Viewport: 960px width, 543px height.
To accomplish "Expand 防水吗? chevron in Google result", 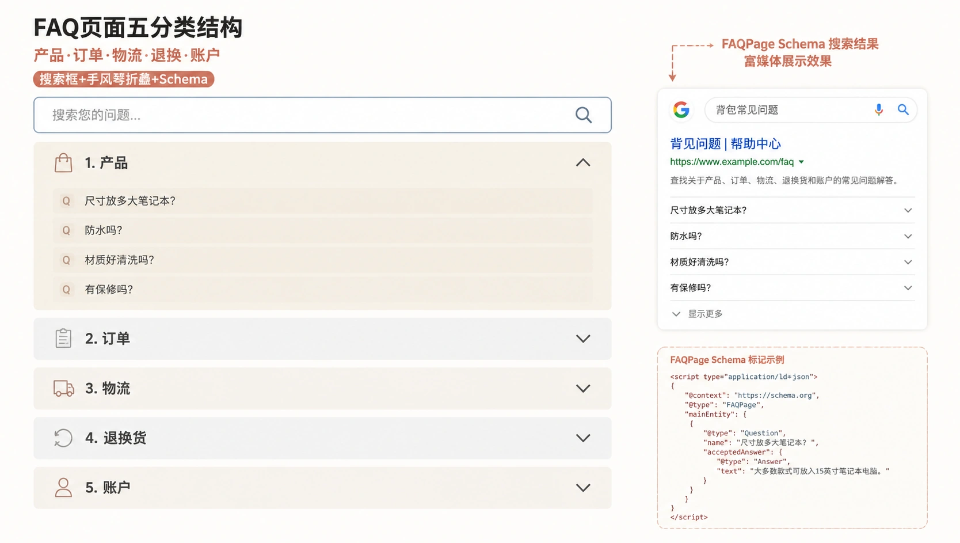I will [x=908, y=236].
